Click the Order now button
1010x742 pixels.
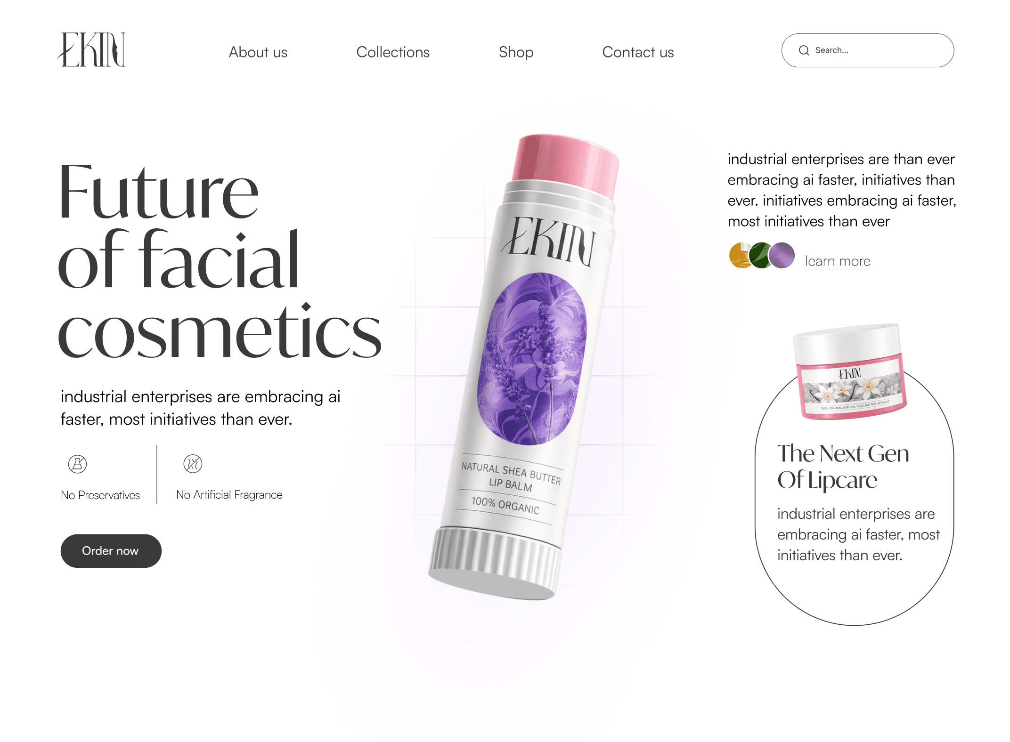(x=111, y=551)
